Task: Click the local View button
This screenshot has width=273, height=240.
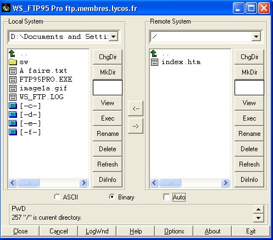Action: 108,103
